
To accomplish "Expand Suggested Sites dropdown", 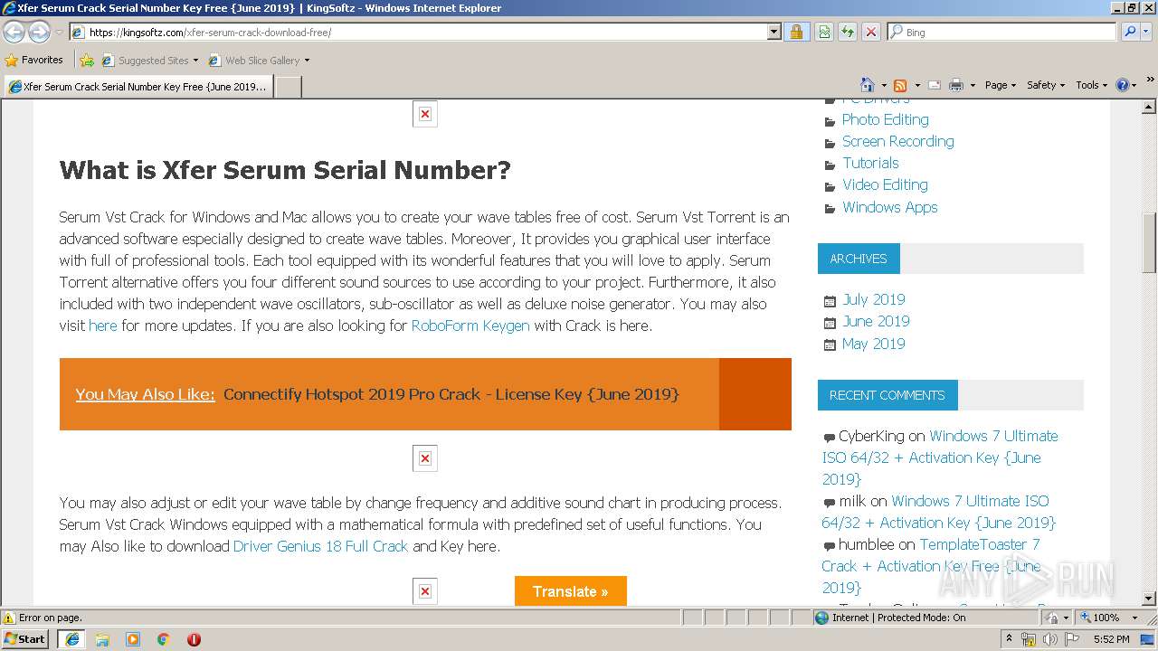I will pyautogui.click(x=195, y=61).
